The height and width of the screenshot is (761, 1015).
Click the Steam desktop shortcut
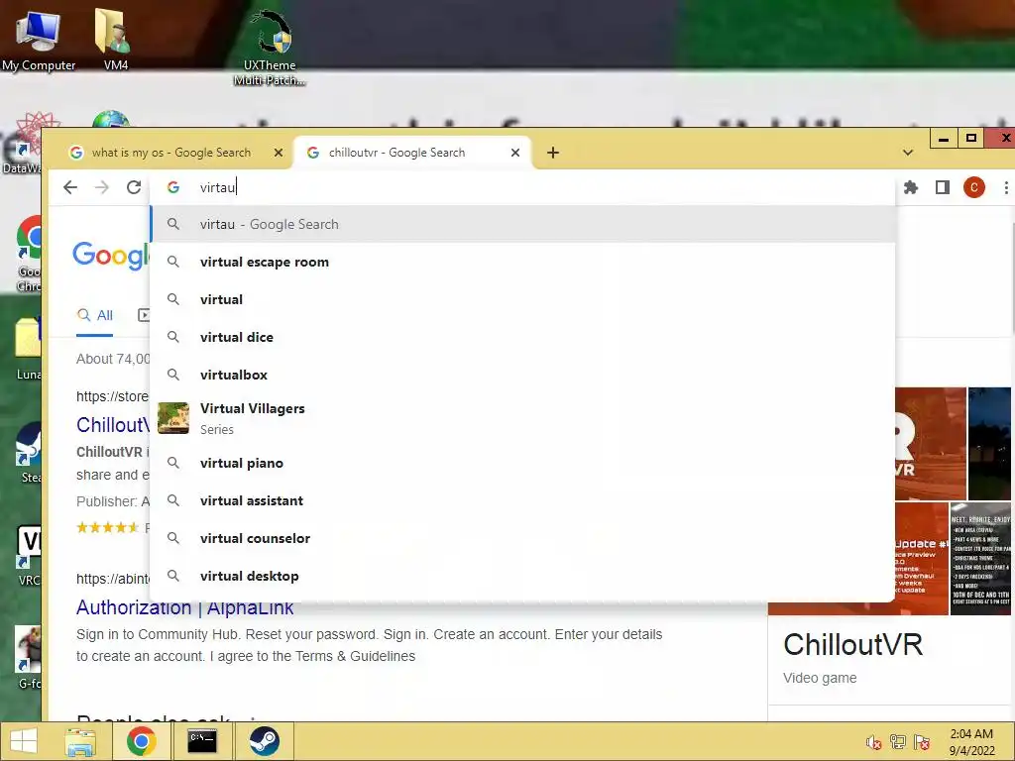click(30, 453)
